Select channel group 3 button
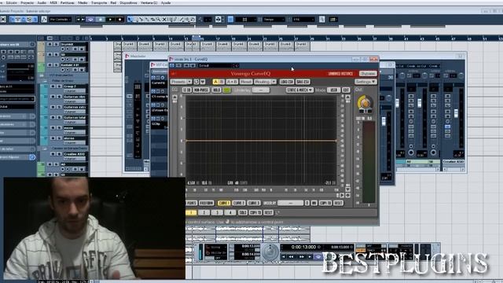The image size is (503, 283). click(x=217, y=212)
